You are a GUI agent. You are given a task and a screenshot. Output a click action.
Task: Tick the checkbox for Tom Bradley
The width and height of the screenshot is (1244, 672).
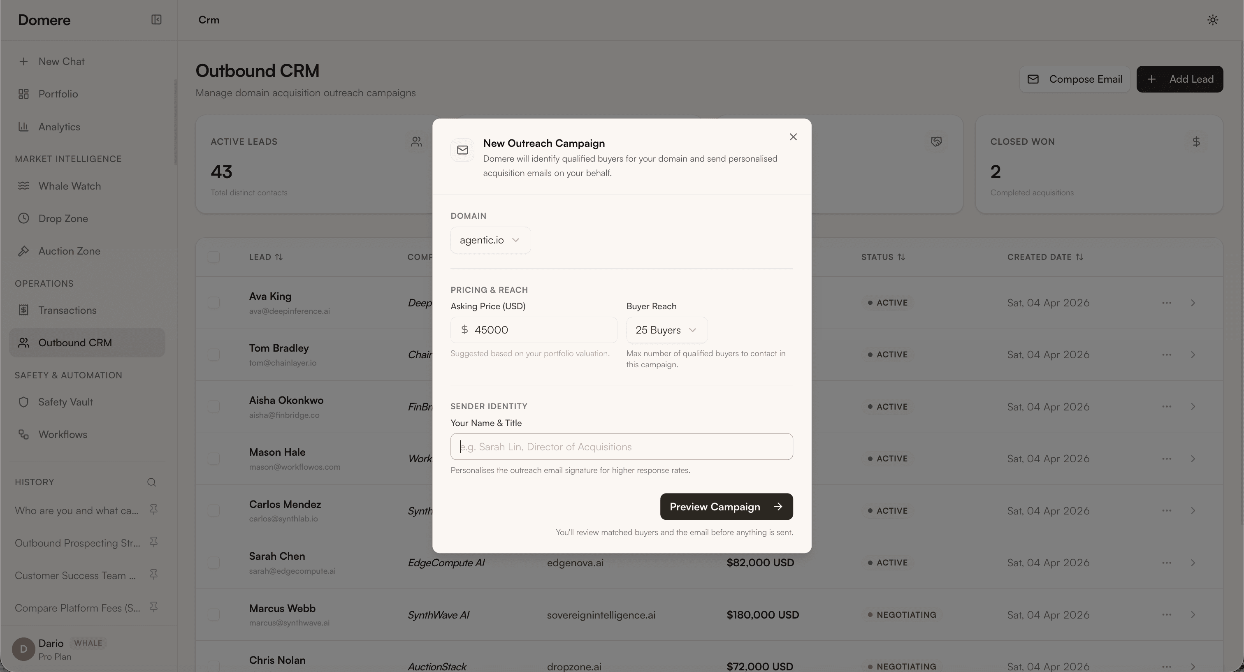pos(214,355)
